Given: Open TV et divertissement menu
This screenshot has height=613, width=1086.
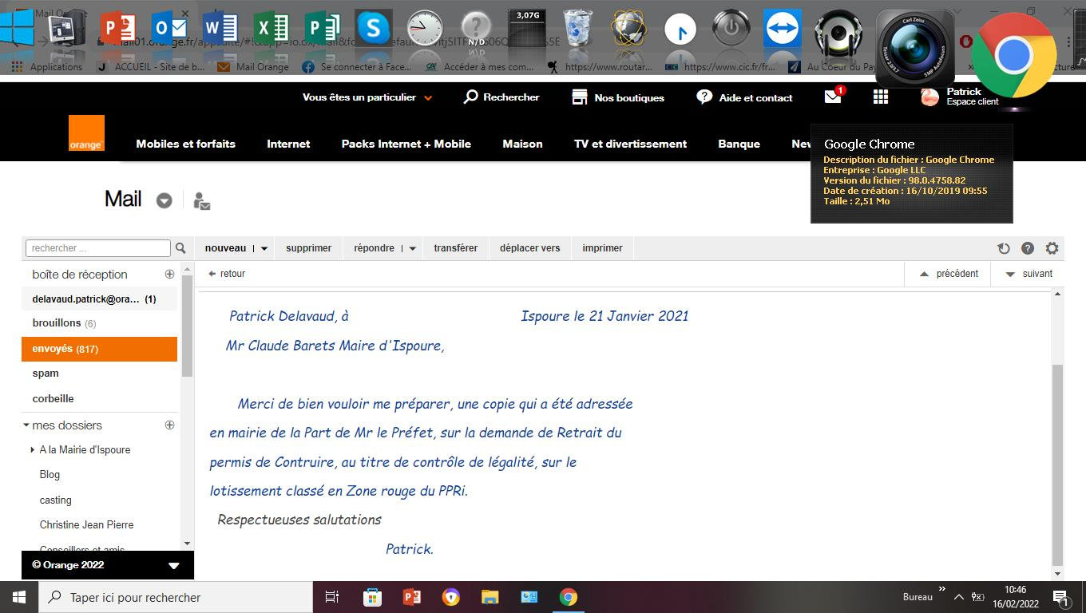Looking at the screenshot, I should point(630,144).
